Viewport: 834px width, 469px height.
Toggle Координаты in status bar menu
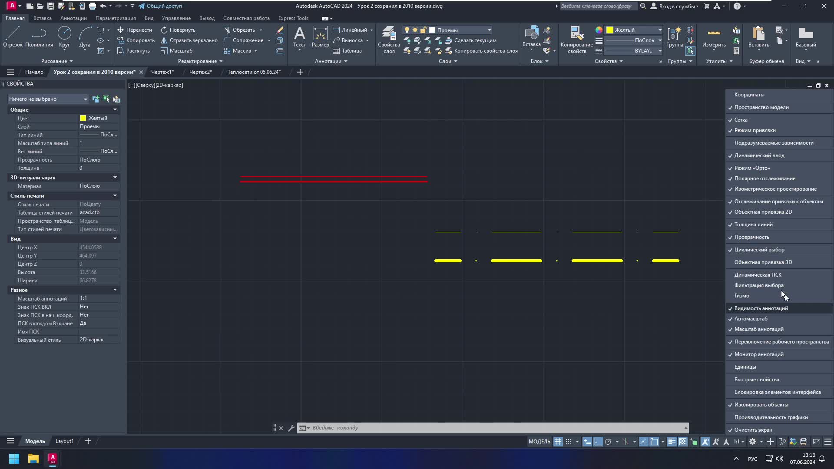pos(779,95)
